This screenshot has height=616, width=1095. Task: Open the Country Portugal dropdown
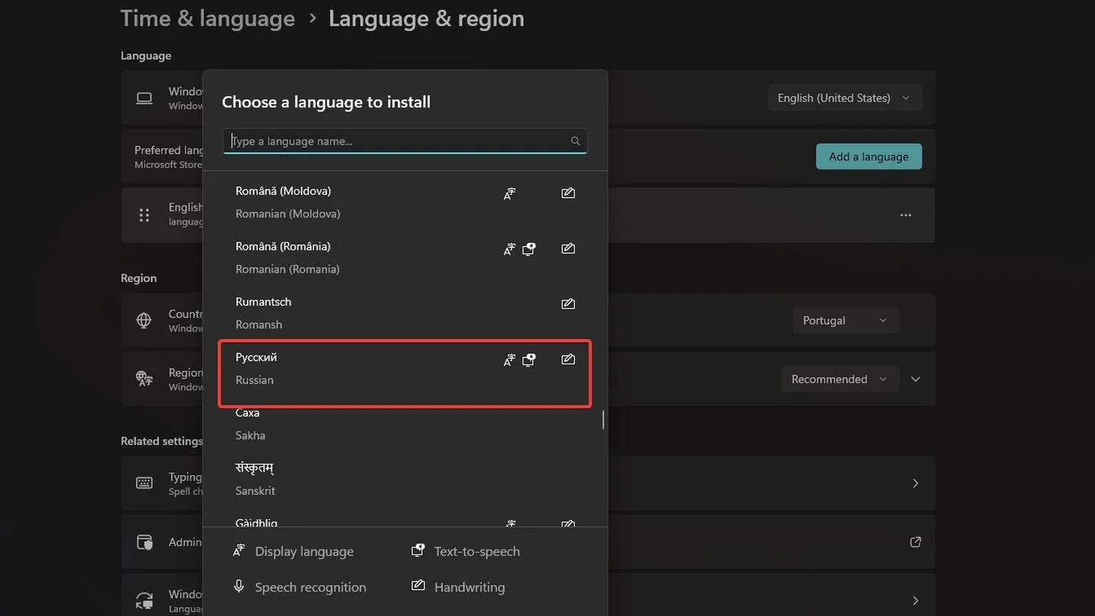pos(846,320)
